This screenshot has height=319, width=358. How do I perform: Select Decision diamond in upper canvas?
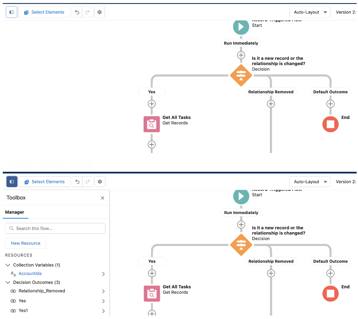[x=241, y=75]
